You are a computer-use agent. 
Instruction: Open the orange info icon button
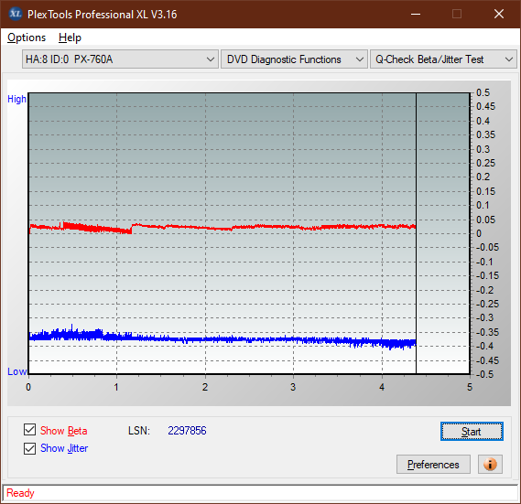pyautogui.click(x=490, y=464)
